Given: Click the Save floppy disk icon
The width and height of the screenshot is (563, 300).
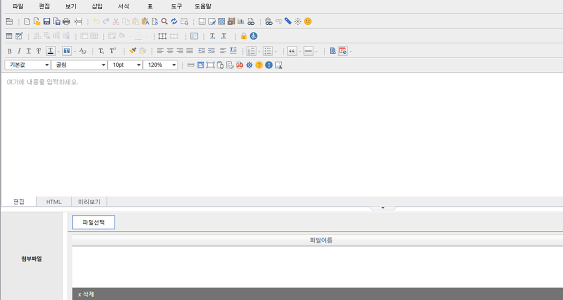Looking at the screenshot, I should point(47,21).
